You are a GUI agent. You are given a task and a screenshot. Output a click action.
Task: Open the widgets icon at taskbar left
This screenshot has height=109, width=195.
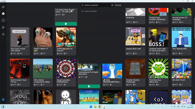[3, 107]
